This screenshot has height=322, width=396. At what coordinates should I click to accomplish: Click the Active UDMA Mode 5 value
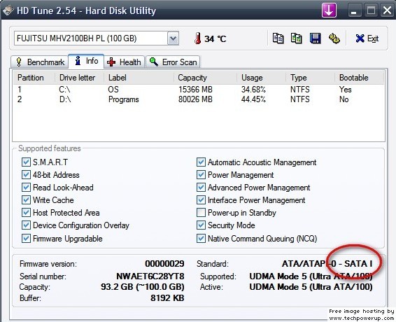[x=311, y=287]
